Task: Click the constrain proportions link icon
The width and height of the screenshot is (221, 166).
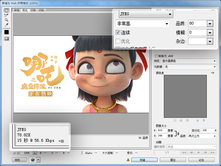Action: (177, 133)
